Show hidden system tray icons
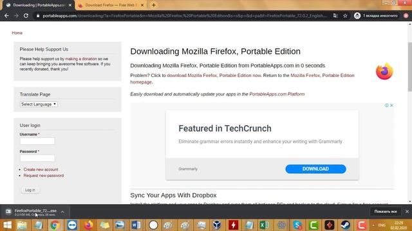 373,225
